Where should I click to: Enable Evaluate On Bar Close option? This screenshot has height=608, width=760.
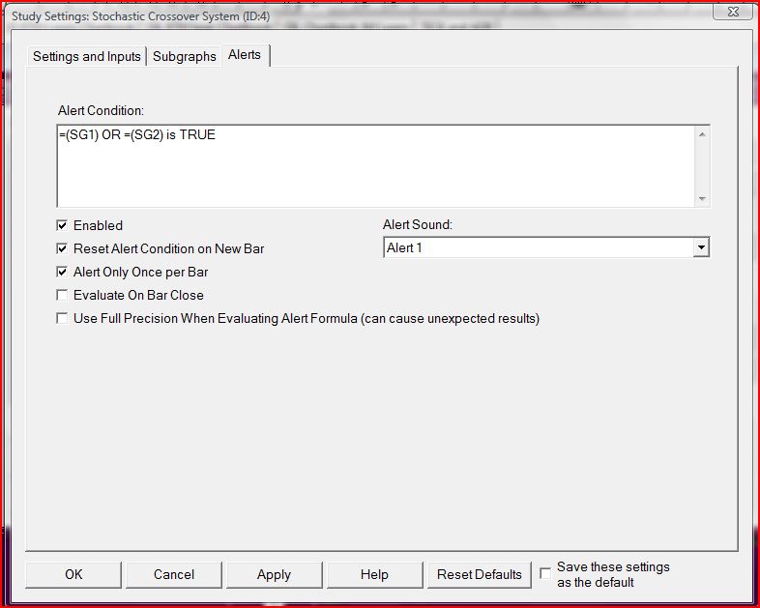[62, 295]
